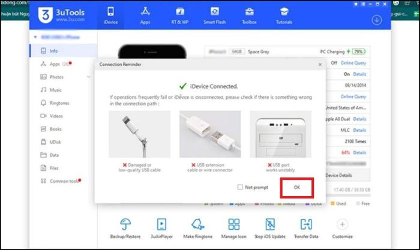The height and width of the screenshot is (250, 420).
Task: Click the iDevice Connected checkmark text
Action: coord(208,86)
